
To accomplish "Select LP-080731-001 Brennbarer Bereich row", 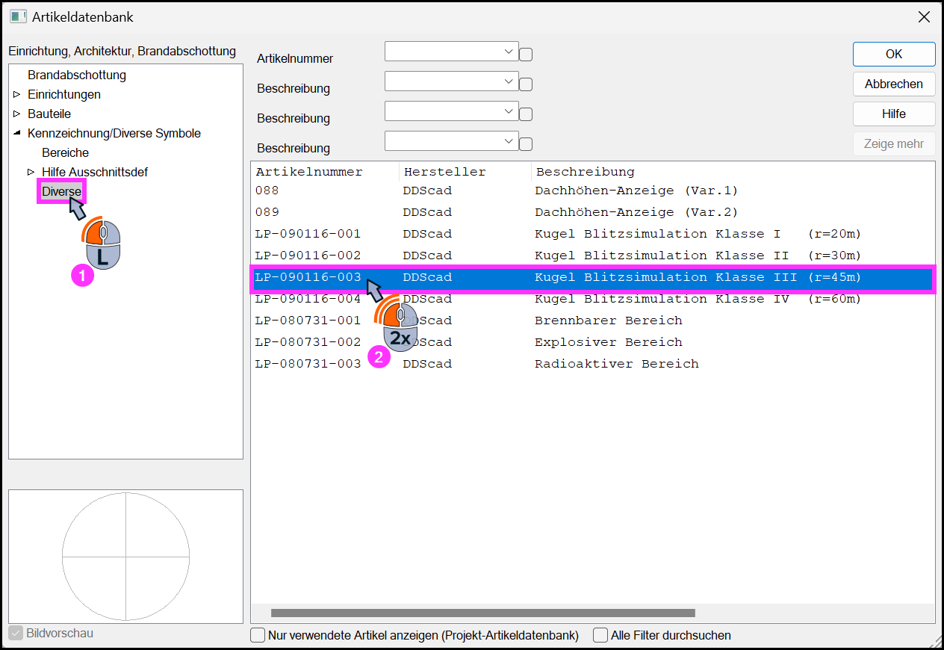I will (593, 321).
